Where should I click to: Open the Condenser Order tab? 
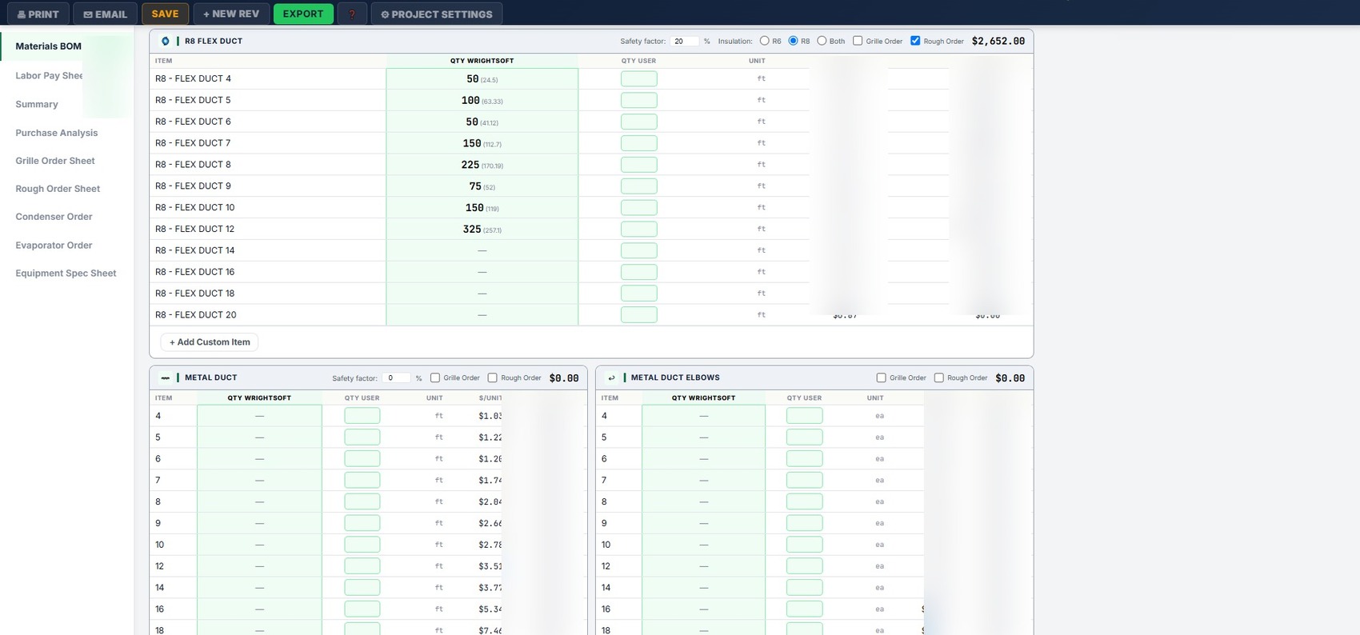[x=54, y=217]
